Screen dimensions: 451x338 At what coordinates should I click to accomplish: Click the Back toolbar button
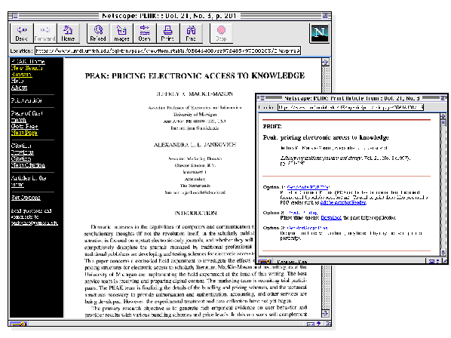(x=22, y=33)
